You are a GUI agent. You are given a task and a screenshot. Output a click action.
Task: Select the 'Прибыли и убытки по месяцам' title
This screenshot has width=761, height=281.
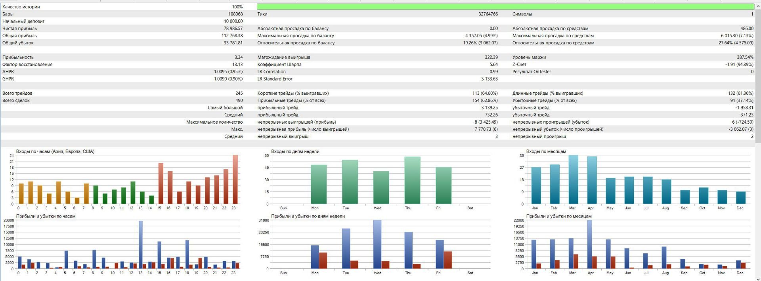(x=558, y=216)
